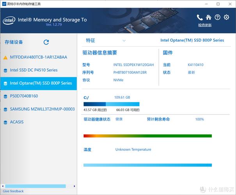Click the Intel Optane(TM) SSD 800P Series panel title
The height and width of the screenshot is (195, 236).
pyautogui.click(x=192, y=40)
